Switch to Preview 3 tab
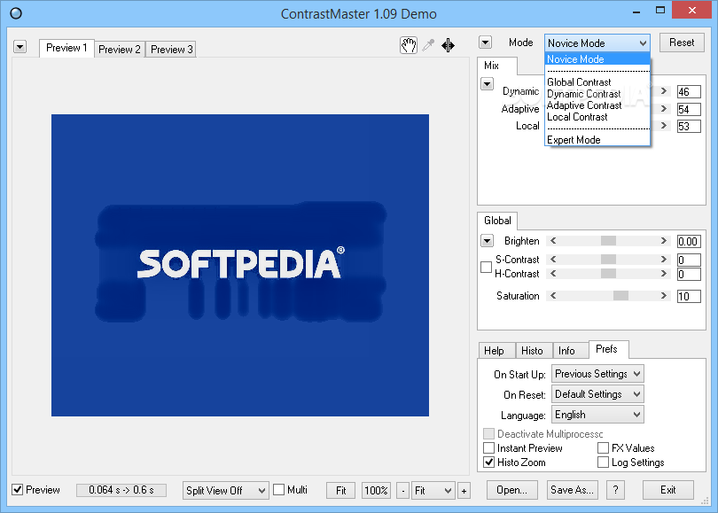Image resolution: width=718 pixels, height=513 pixels. pyautogui.click(x=171, y=49)
